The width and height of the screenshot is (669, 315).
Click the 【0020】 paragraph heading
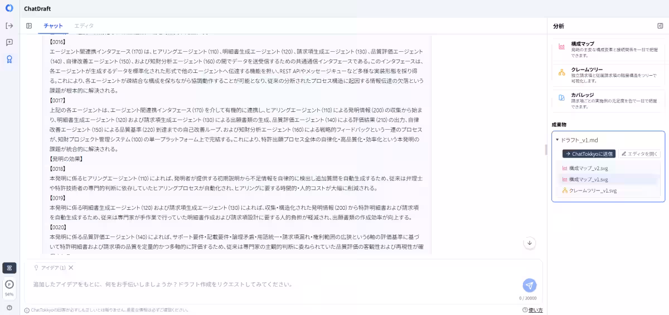[58, 227]
